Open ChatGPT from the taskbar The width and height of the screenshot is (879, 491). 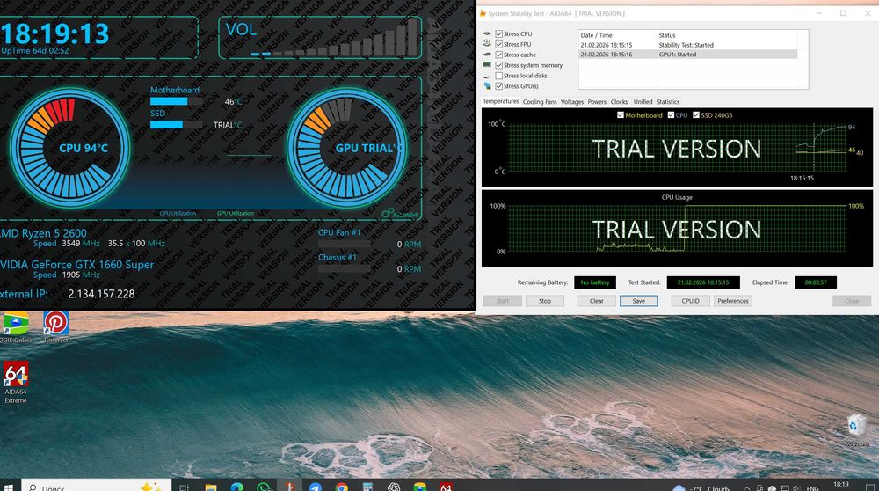point(394,487)
